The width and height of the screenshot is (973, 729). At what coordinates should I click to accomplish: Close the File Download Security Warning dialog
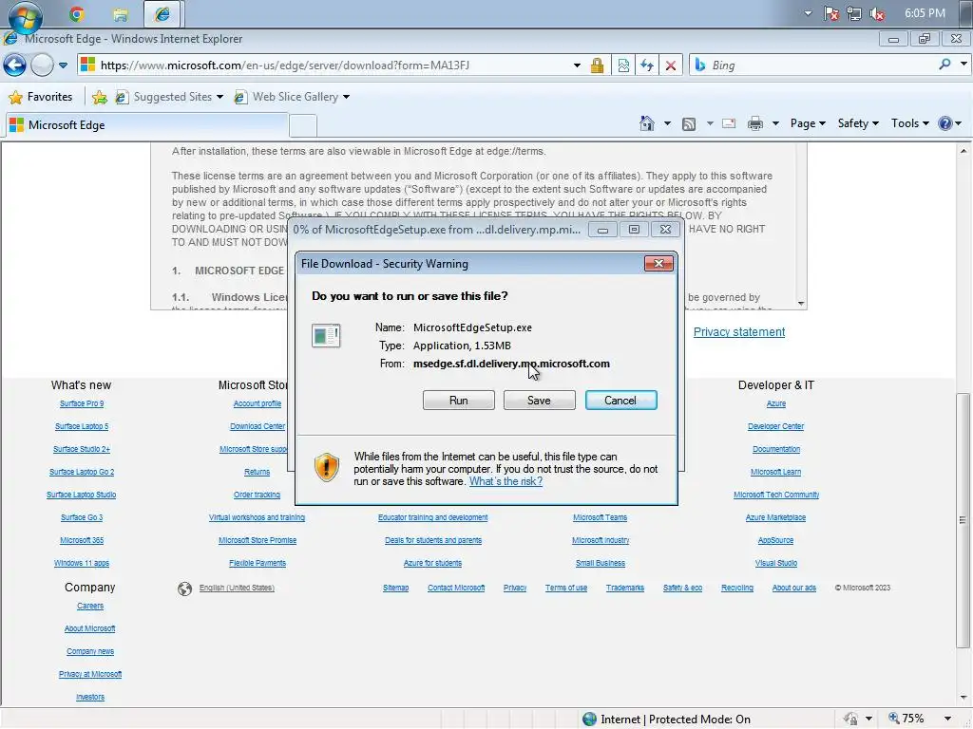pos(658,264)
